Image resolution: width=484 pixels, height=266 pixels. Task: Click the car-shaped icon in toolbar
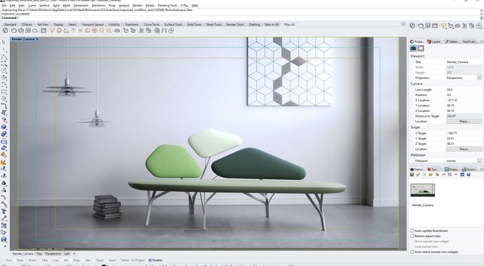(x=117, y=31)
